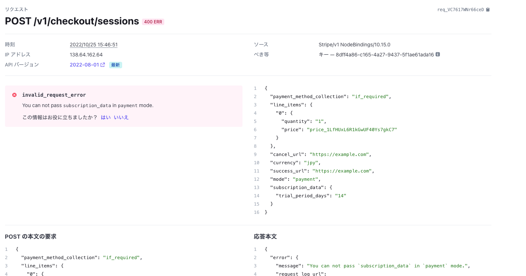Click the "mode": "payment" line in request JSON
The width and height of the screenshot is (526, 276).
tap(295, 179)
